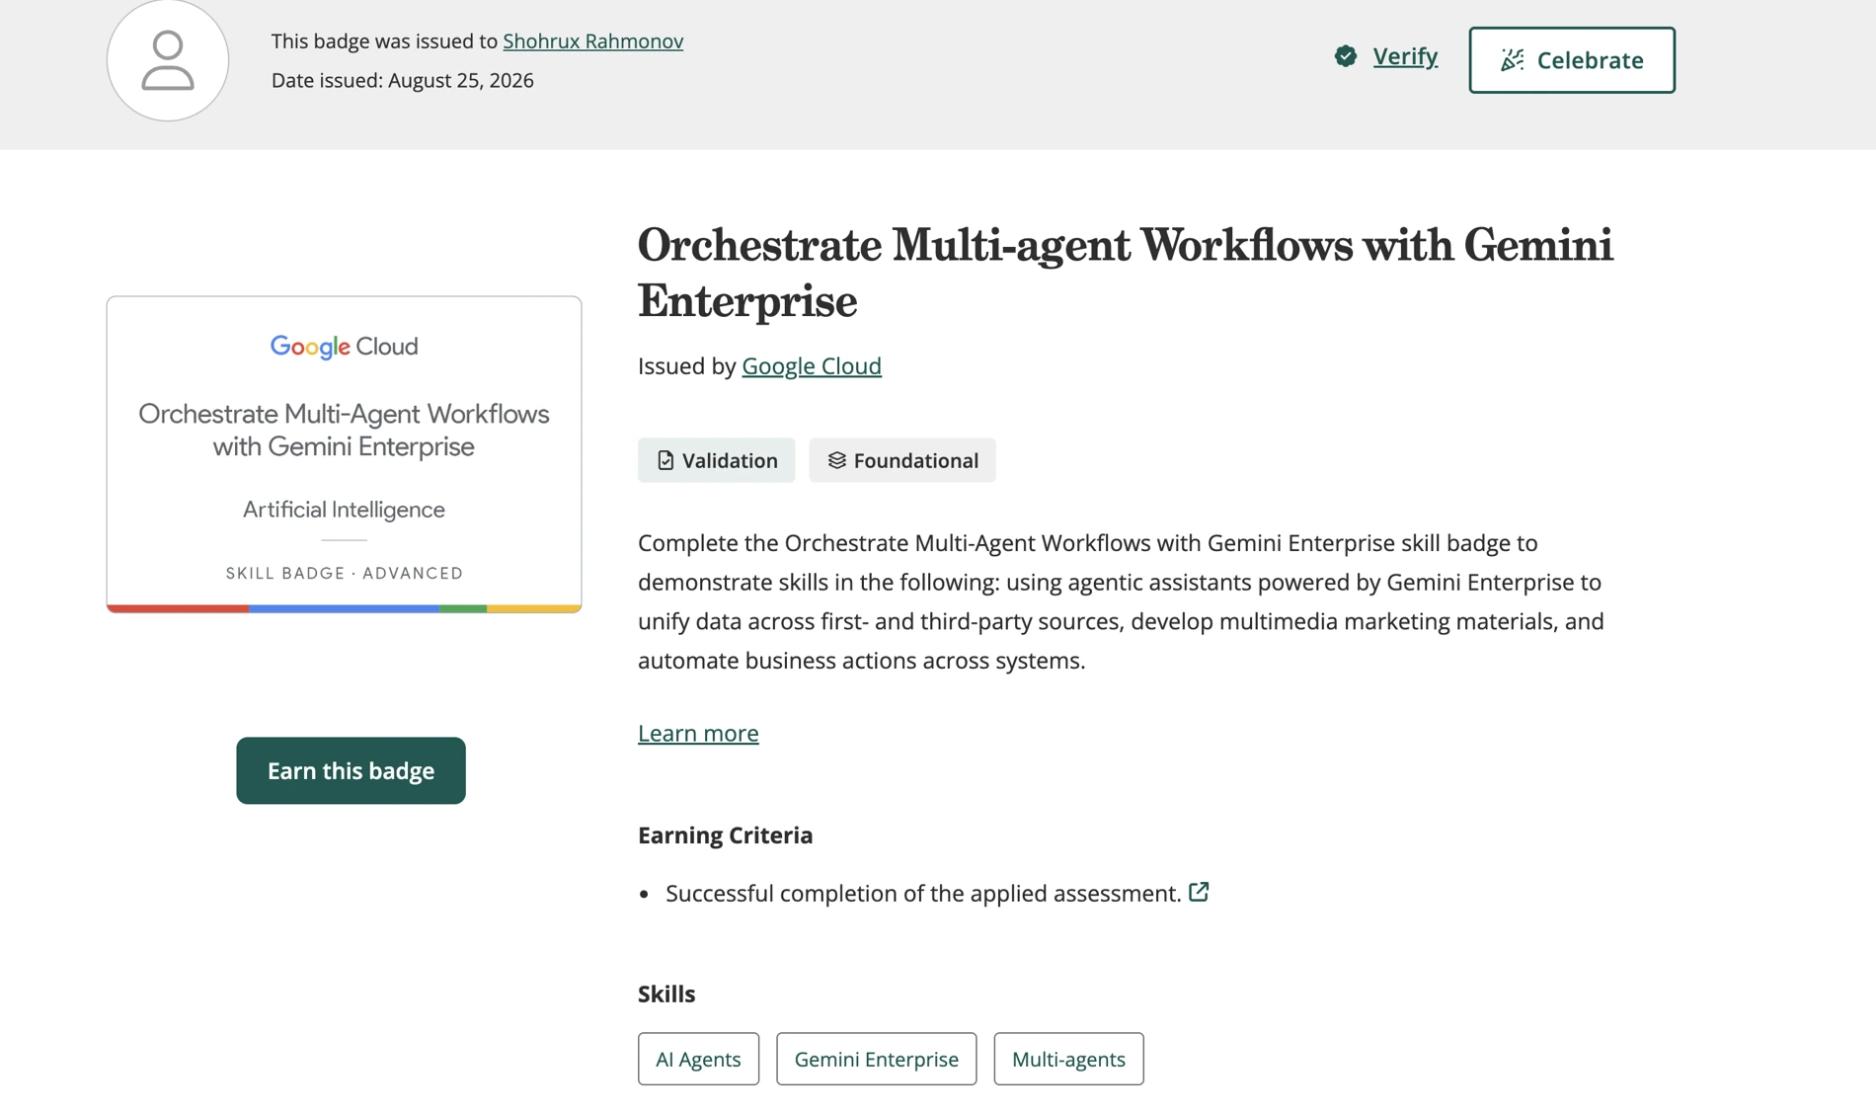This screenshot has width=1876, height=1112.
Task: Click the Google Cloud logo on badge
Action: (x=344, y=347)
